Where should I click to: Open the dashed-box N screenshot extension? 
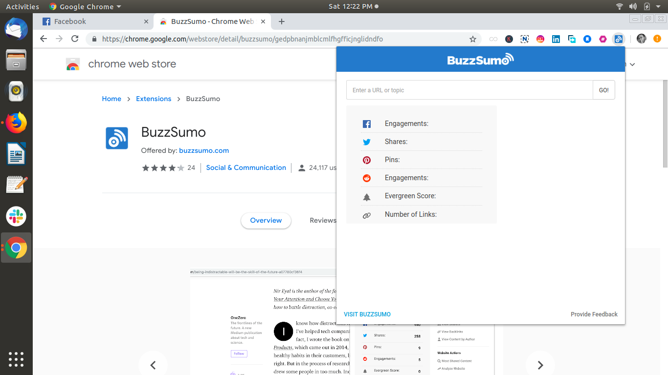[x=525, y=39]
